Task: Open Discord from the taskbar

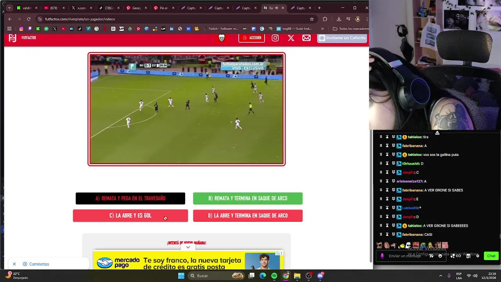Action: tap(320, 276)
